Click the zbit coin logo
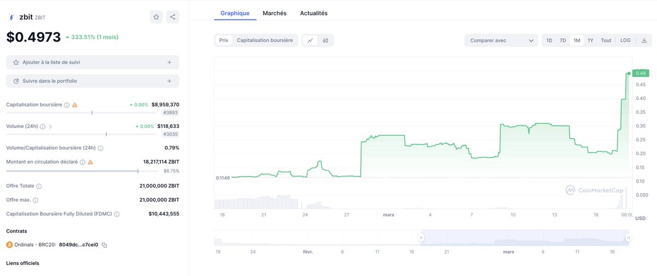657x276 pixels. click(x=11, y=17)
